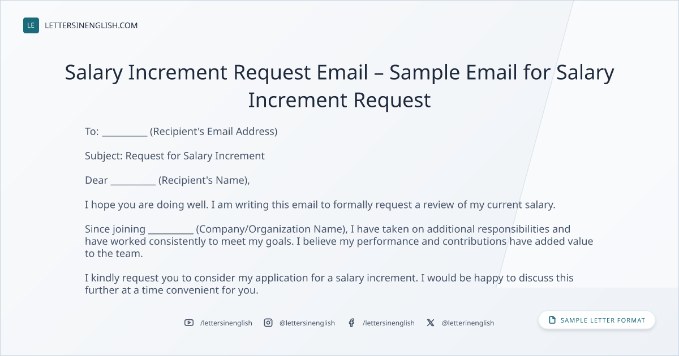Click the SAMPLE LETTER FORMAT button
The width and height of the screenshot is (679, 356).
pyautogui.click(x=597, y=320)
